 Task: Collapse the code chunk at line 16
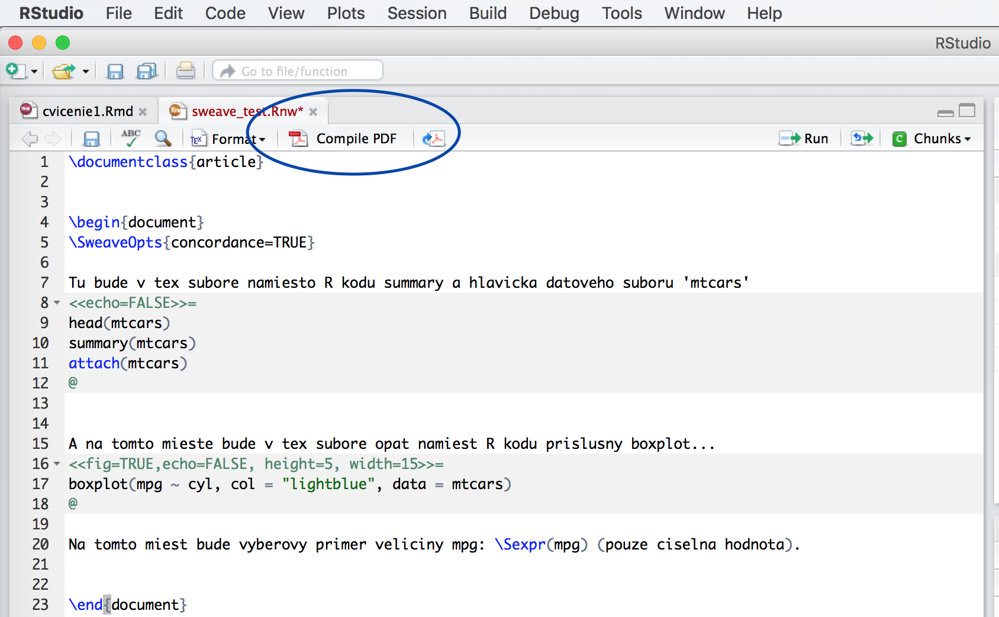click(x=57, y=464)
